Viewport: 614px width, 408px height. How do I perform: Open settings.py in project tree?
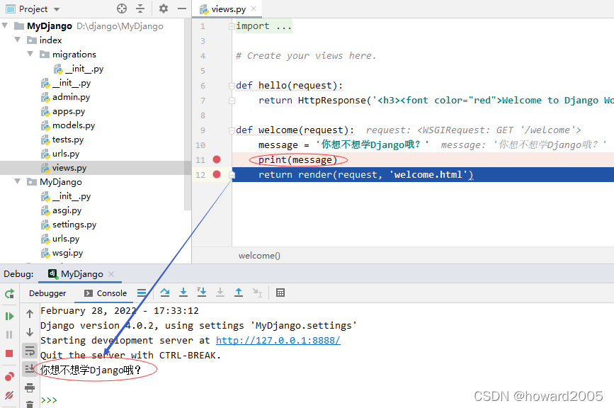point(69,225)
